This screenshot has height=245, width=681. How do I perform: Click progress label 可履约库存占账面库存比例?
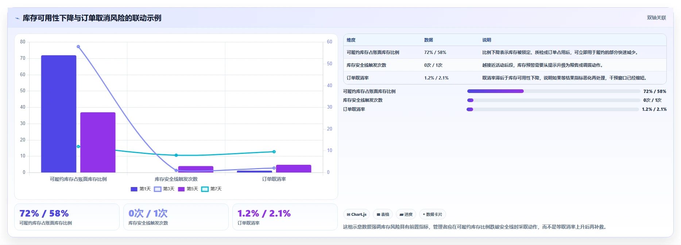pyautogui.click(x=369, y=92)
